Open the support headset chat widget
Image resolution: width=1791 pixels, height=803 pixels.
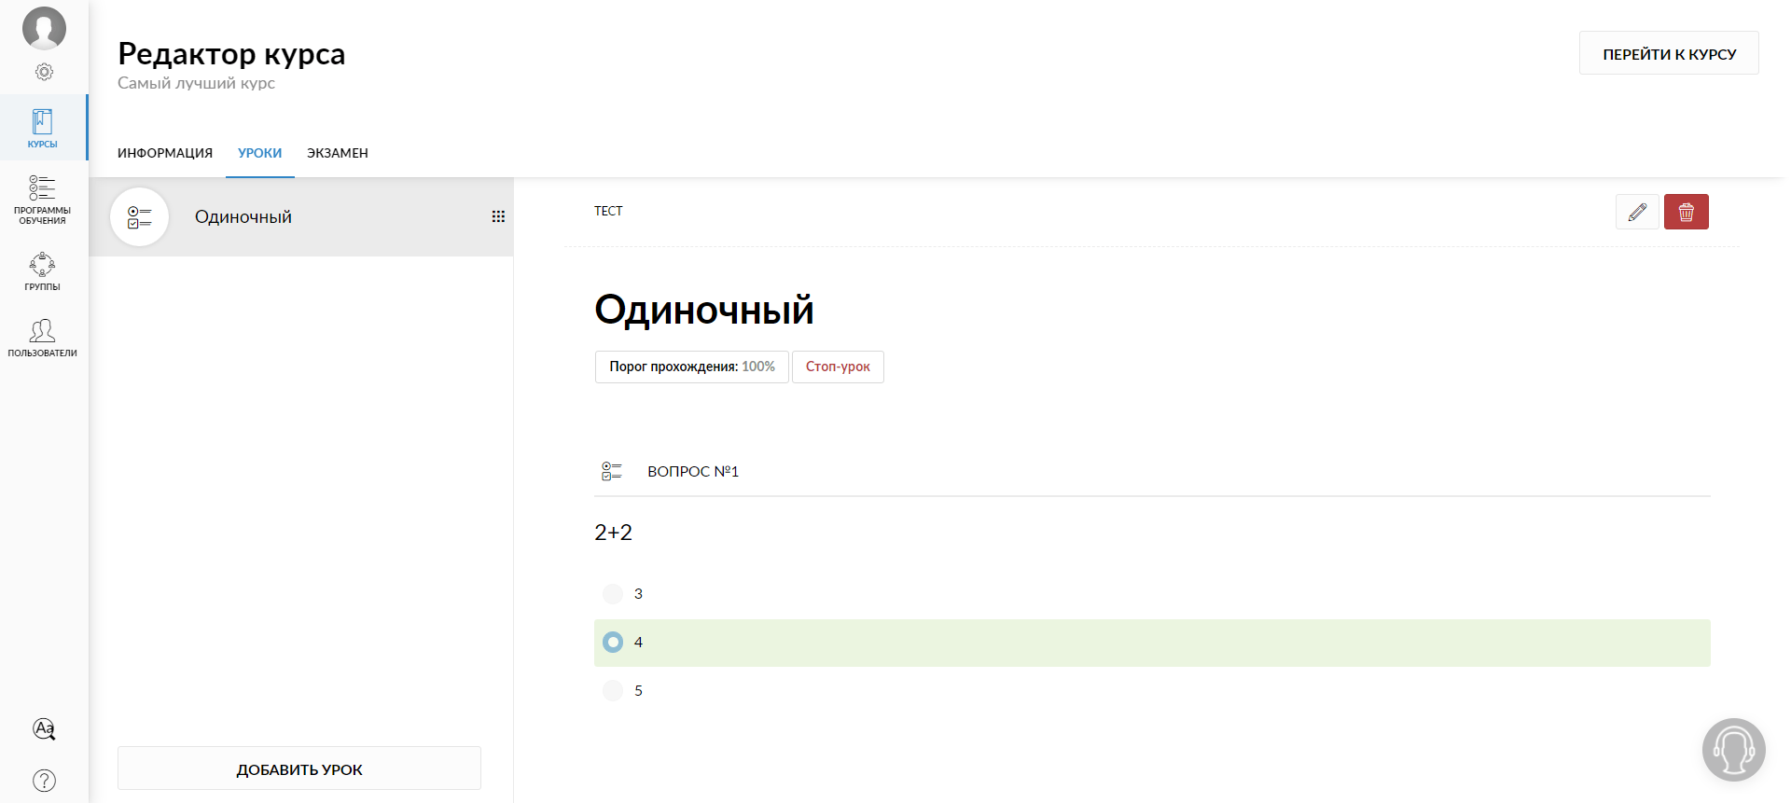coord(1733,749)
